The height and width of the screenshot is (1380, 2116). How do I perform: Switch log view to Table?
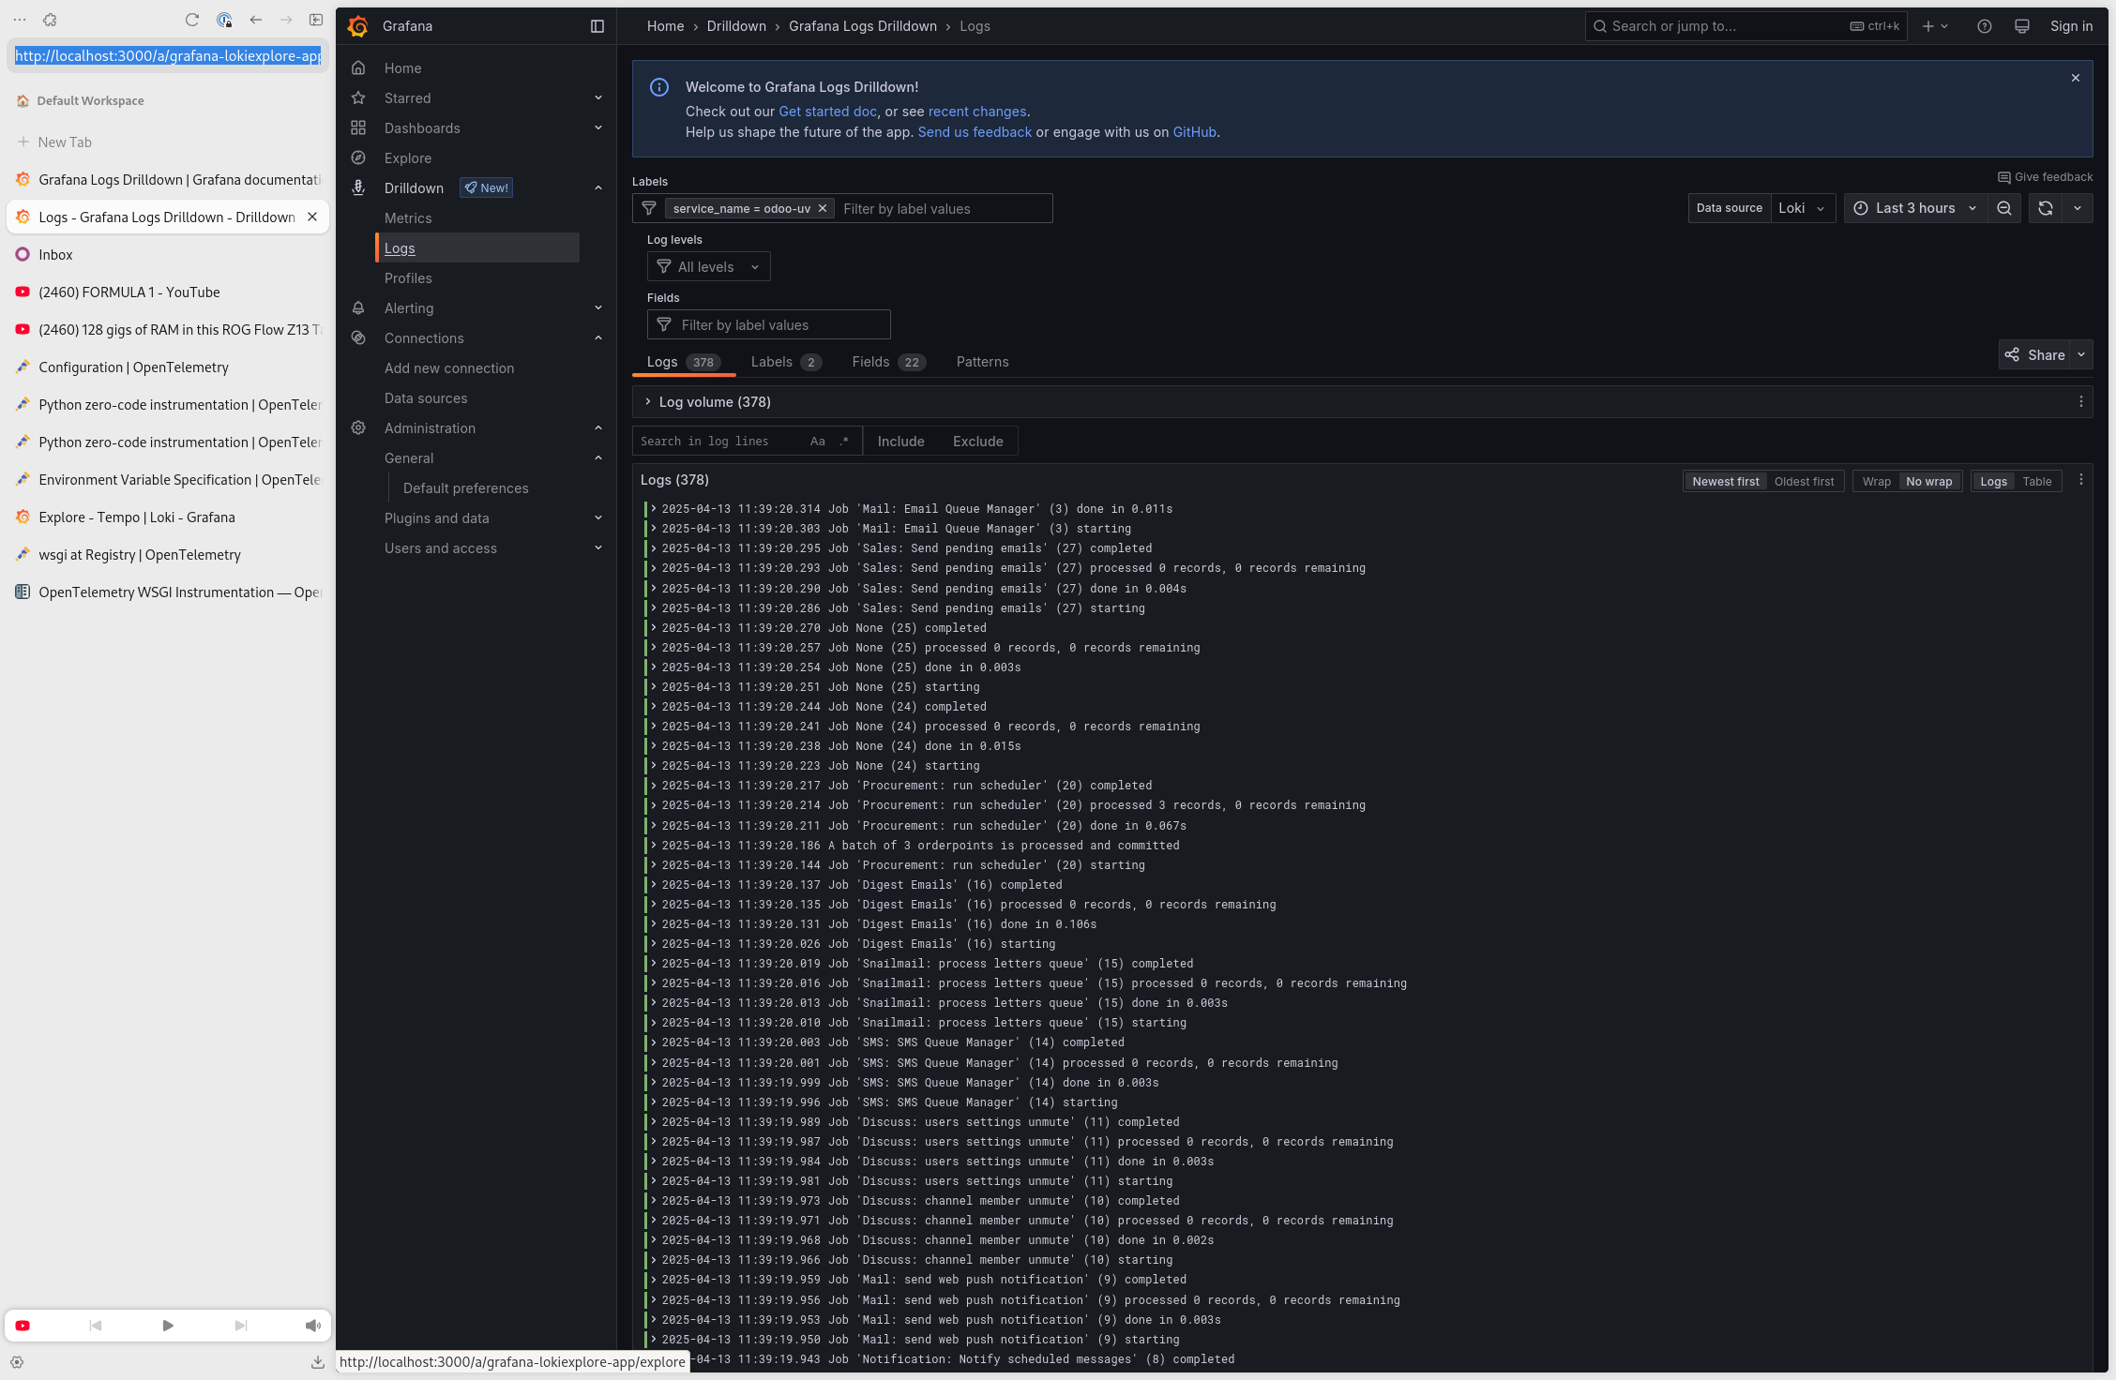(2037, 482)
